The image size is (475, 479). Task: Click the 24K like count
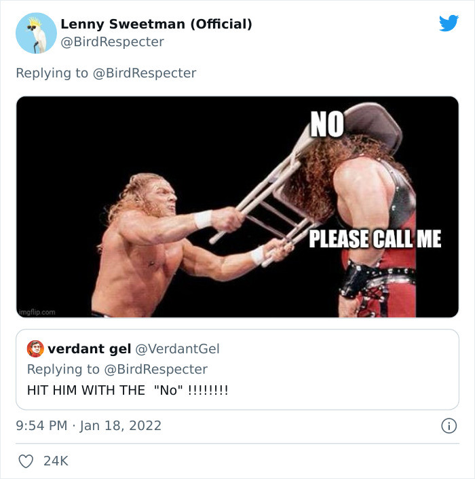coord(56,461)
